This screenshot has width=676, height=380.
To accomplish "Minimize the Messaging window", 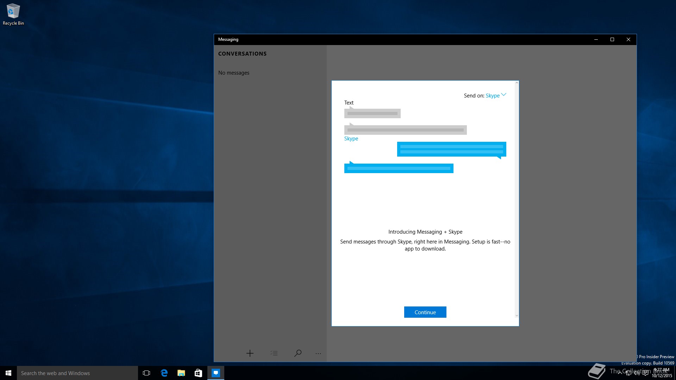I will (596, 39).
